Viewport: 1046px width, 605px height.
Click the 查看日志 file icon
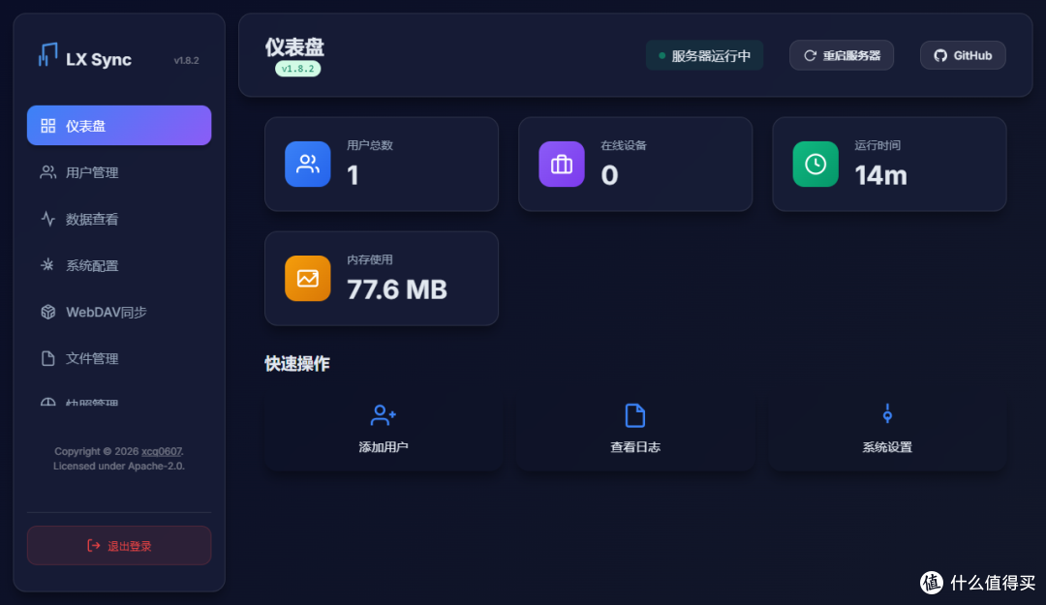(x=635, y=415)
